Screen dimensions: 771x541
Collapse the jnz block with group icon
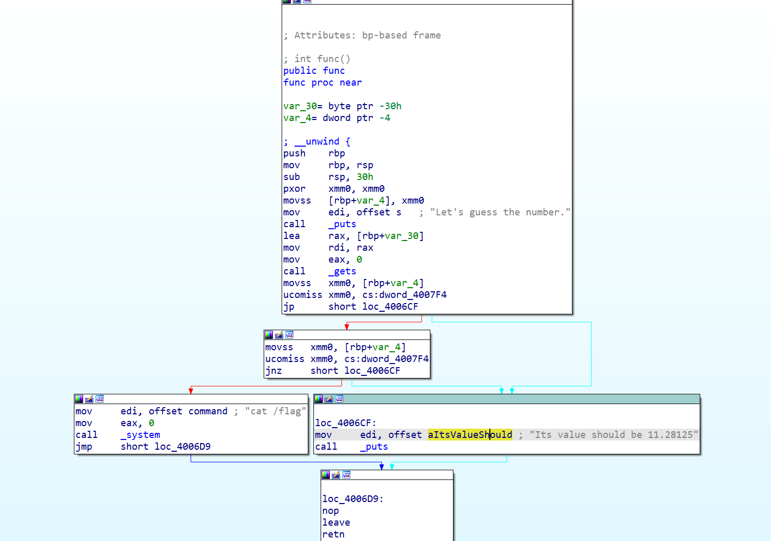coord(289,335)
